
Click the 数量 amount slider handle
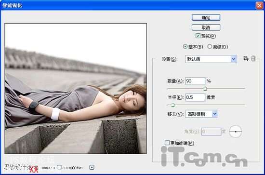click(x=205, y=88)
